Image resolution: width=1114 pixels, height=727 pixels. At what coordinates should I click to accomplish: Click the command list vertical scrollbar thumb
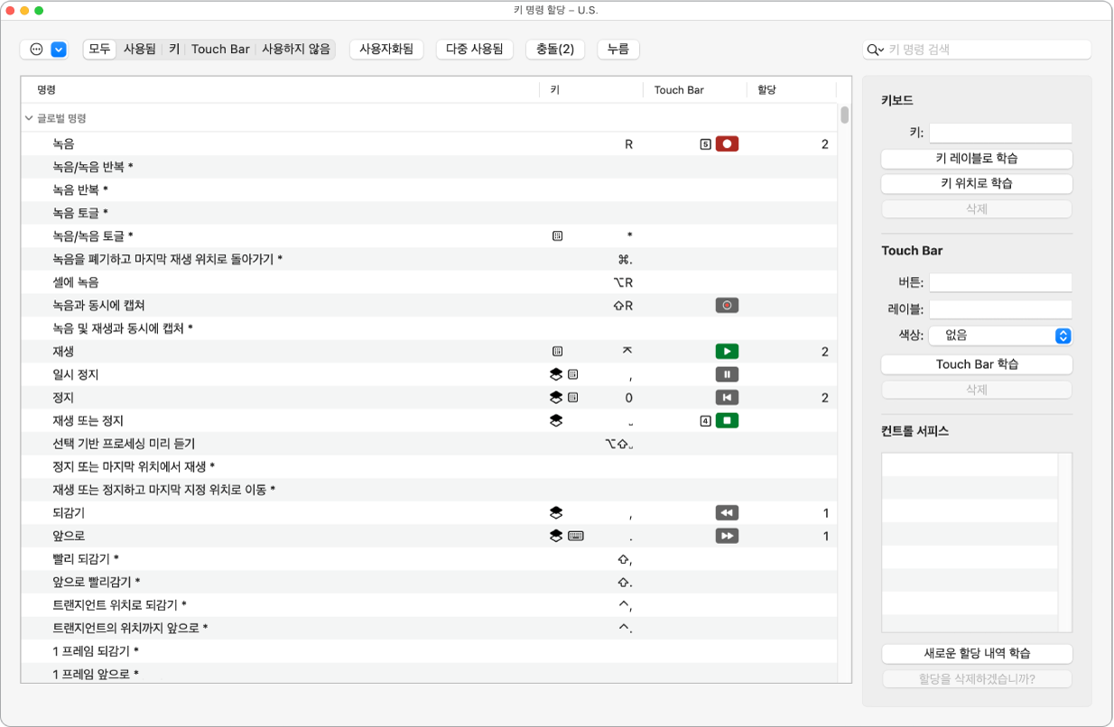point(844,115)
